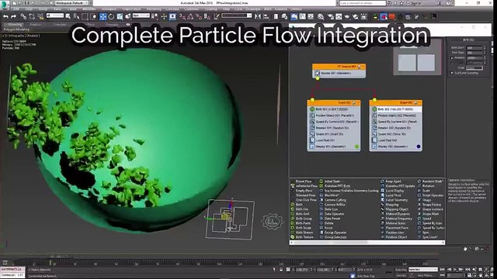The height and width of the screenshot is (279, 497).
Task: Select the Select and Link chain tool
Action: click(x=23, y=16)
